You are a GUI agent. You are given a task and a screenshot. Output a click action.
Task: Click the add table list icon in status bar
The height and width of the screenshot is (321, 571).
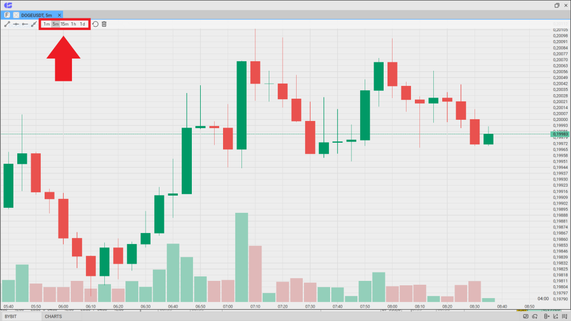coord(565,317)
